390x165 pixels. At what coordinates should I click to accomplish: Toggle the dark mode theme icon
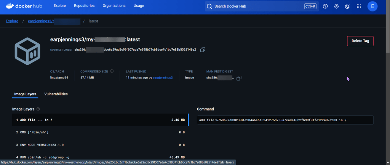coord(347,6)
